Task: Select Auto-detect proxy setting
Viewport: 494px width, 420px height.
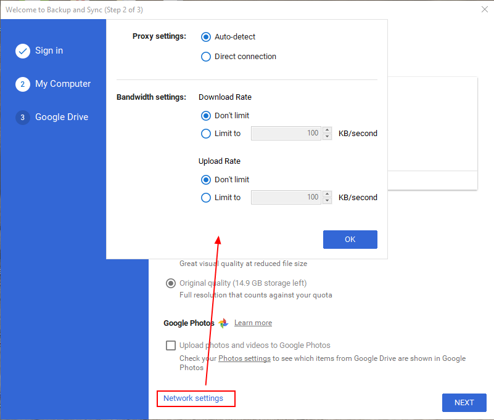Action: click(206, 37)
